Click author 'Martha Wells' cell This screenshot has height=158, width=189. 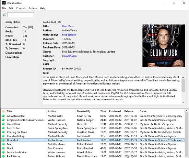[x=55, y=116]
